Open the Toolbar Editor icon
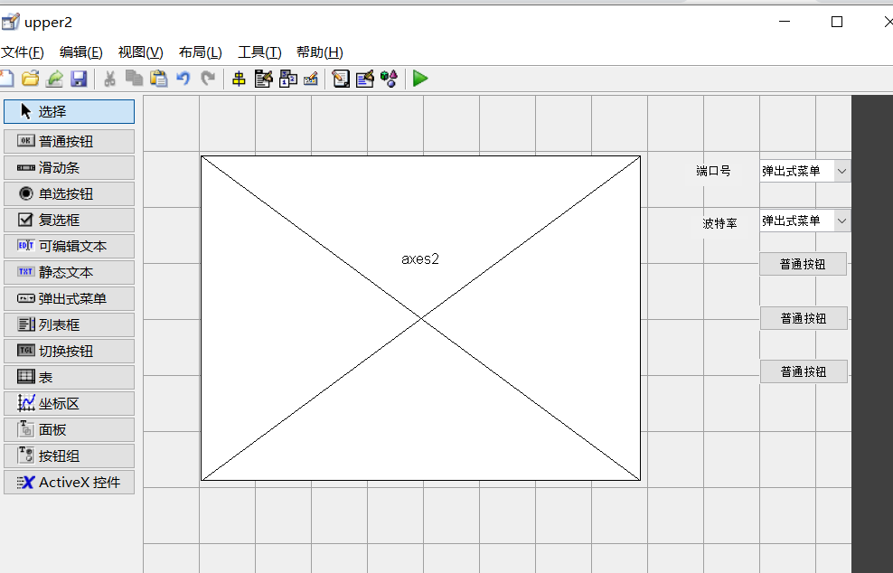Screen dimensions: 893x573 coord(311,79)
